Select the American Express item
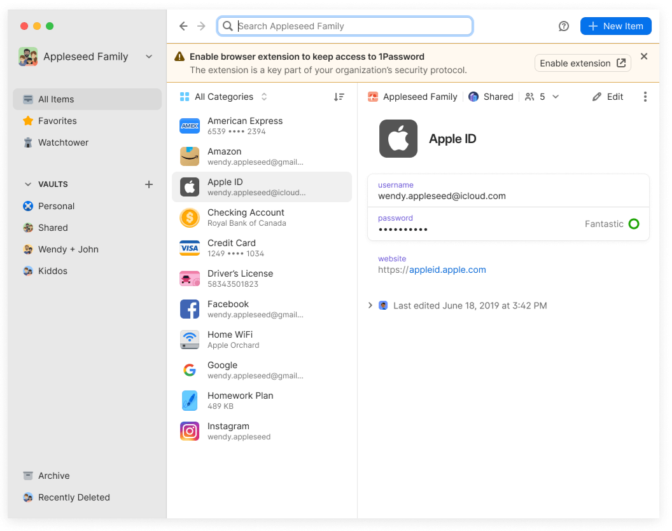Viewport: 672px width, 531px height. coord(262,126)
